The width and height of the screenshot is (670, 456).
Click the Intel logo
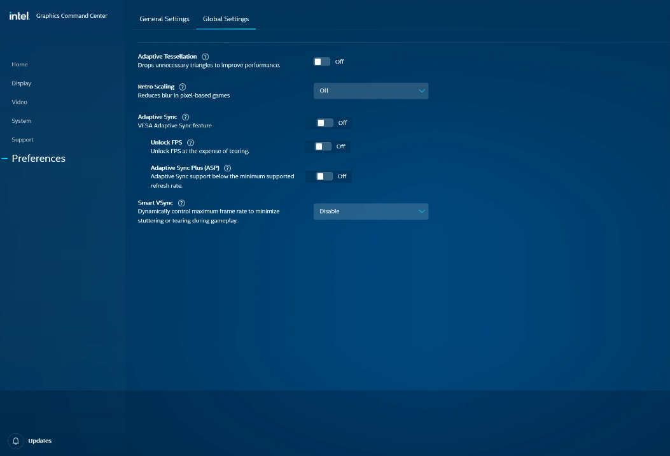(x=19, y=16)
